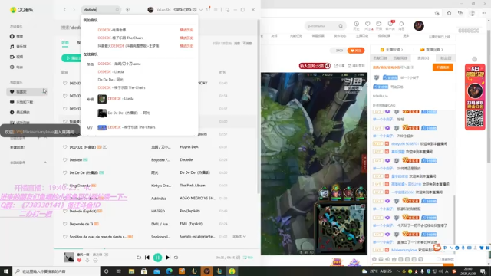Like the song 'Dedede (Explicit)' by HATRED
The image size is (491, 276).
pos(64,212)
